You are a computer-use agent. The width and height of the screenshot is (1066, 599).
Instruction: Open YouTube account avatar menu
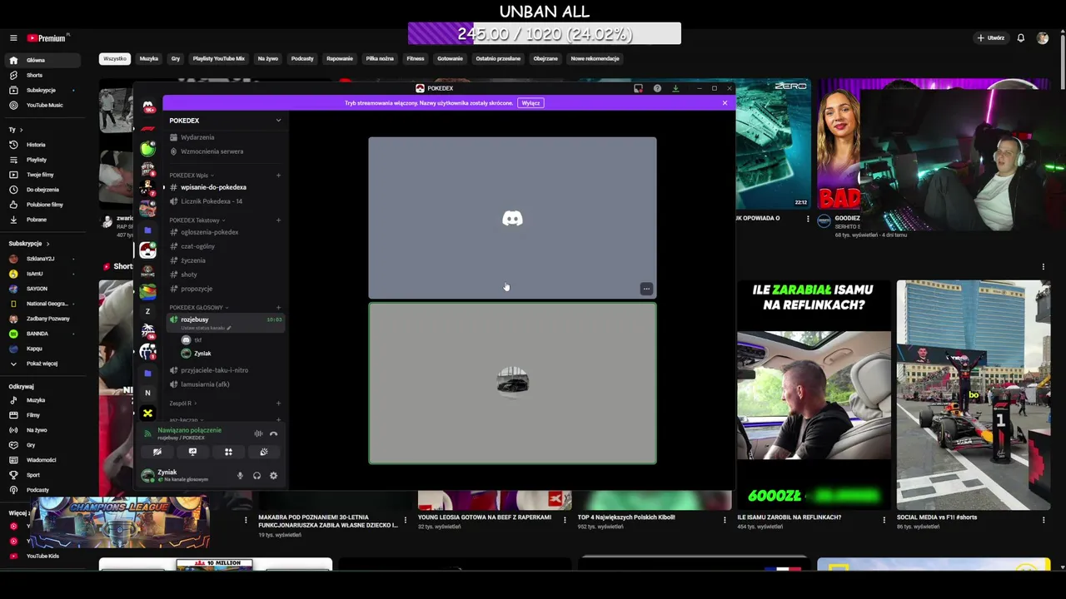pos(1043,38)
